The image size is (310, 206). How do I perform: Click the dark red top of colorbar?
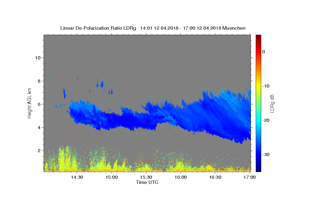point(258,37)
